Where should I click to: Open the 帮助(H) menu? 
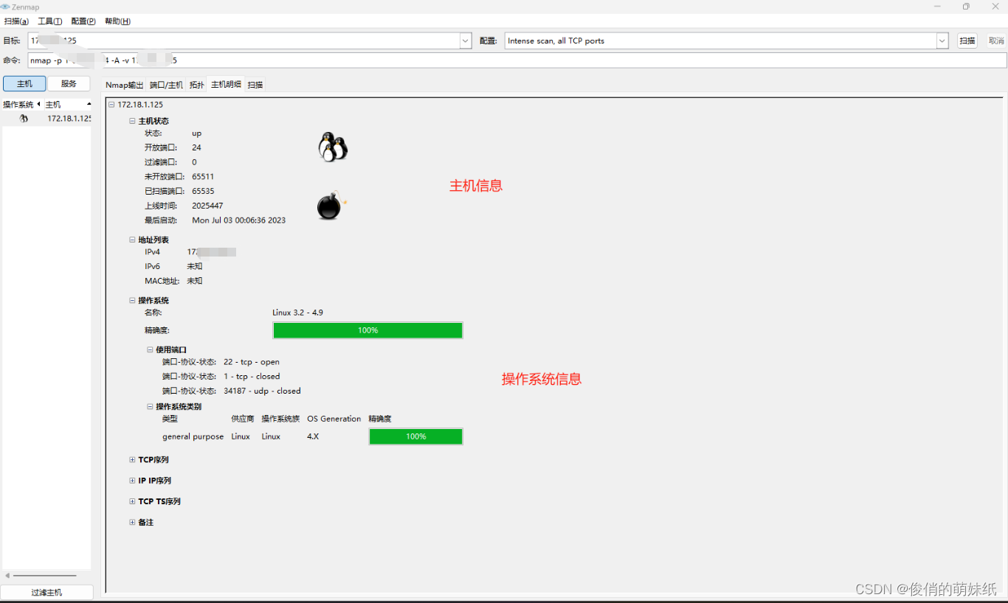point(117,21)
